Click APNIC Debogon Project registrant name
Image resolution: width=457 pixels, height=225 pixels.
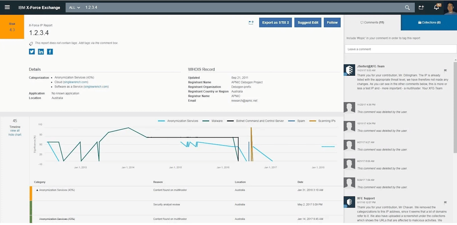(247, 82)
